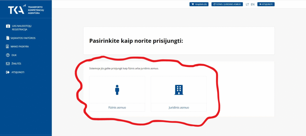Click the Fizinis / Juridinis asmuo switch button

(x=227, y=4)
